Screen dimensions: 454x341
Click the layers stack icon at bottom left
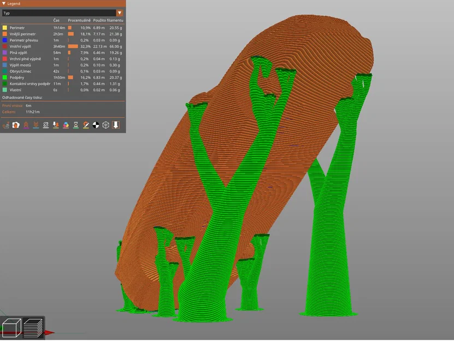click(x=33, y=327)
